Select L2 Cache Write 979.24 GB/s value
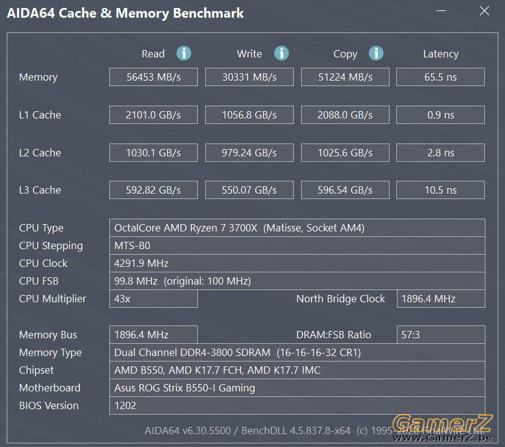Image resolution: width=505 pixels, height=447 pixels. coord(249,153)
